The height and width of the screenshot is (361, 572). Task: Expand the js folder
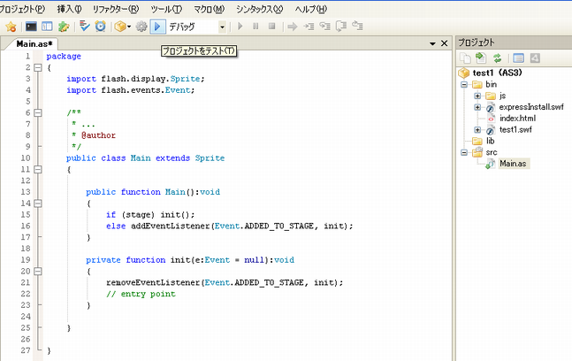[477, 96]
